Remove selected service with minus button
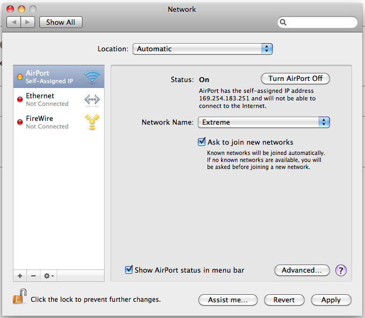 click(x=33, y=276)
